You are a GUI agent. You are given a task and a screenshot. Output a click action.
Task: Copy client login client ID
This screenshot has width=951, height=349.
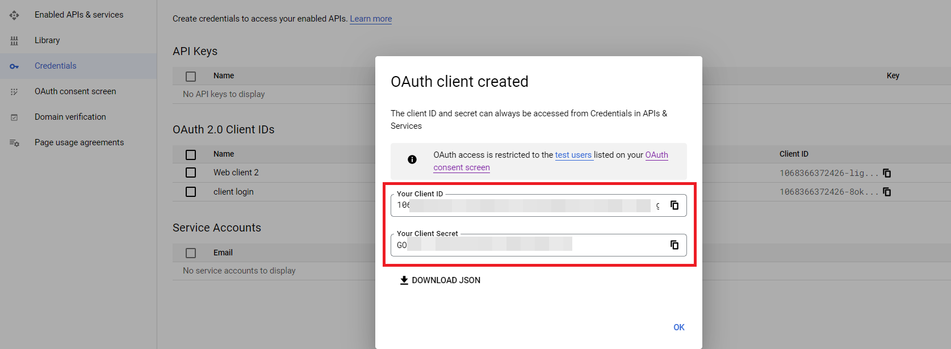coord(887,192)
